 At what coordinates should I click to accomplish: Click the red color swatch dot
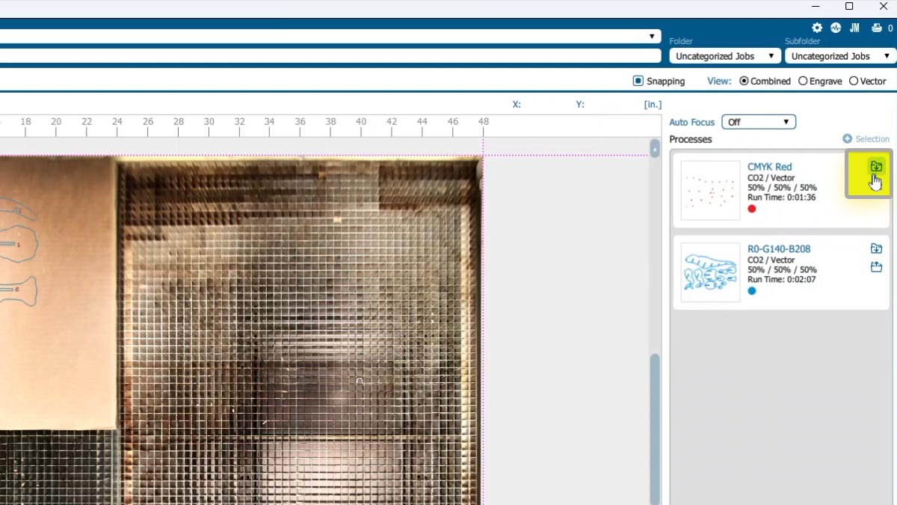pos(752,209)
